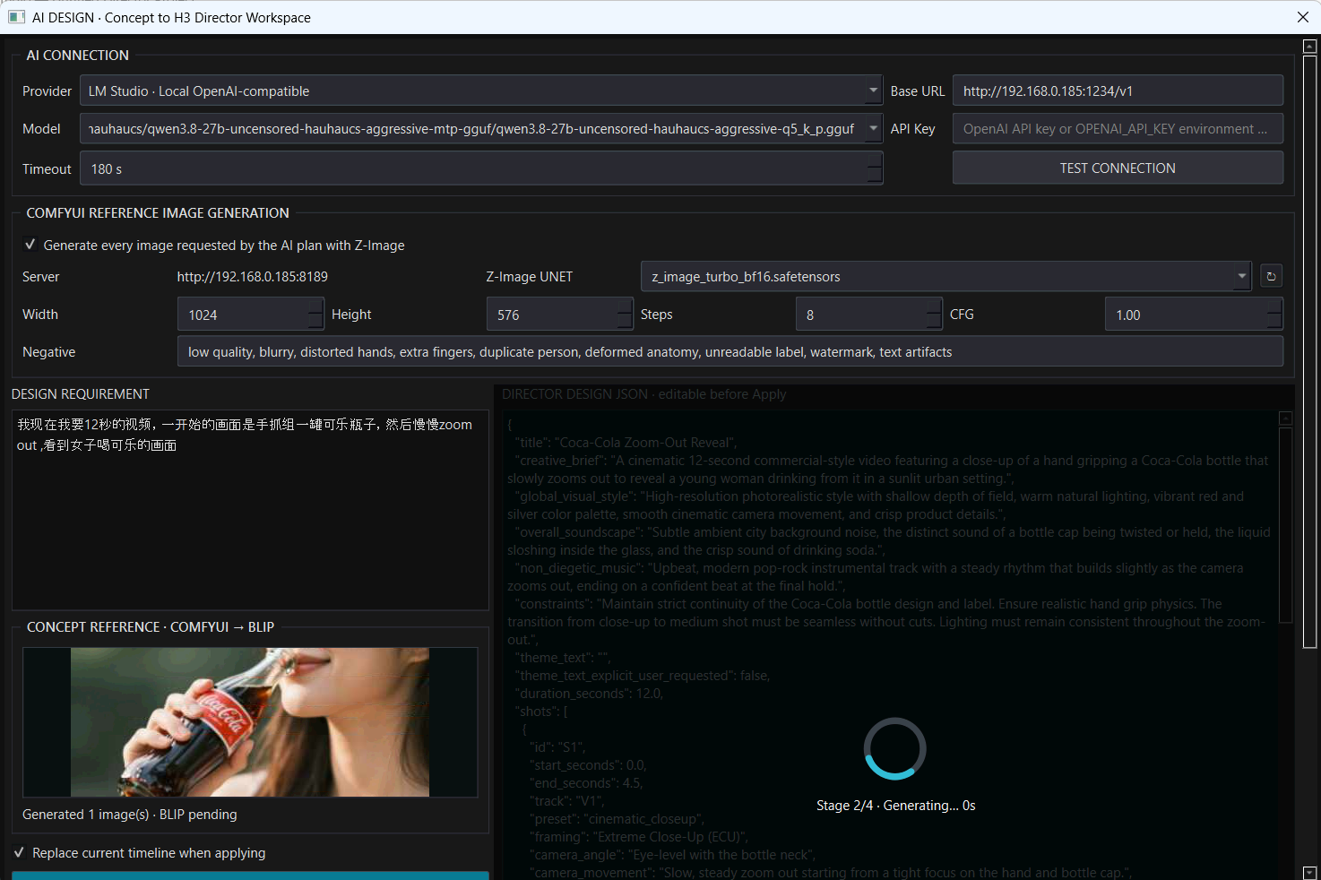Toggle 'Replace current timeline when applying'
This screenshot has width=1321, height=880.
pos(19,852)
